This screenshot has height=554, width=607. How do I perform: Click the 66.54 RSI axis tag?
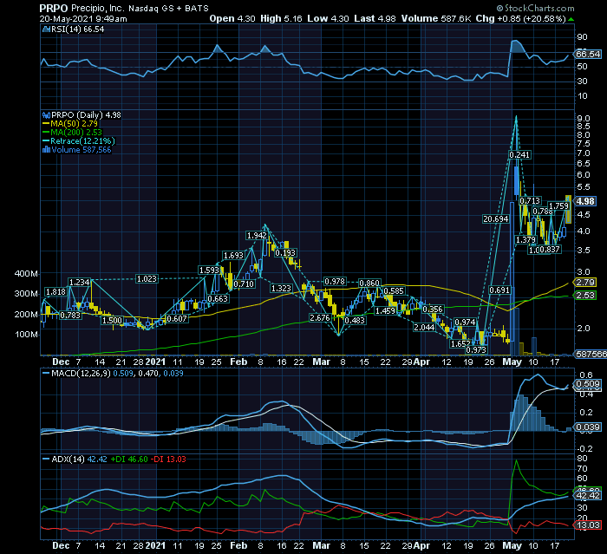(587, 55)
